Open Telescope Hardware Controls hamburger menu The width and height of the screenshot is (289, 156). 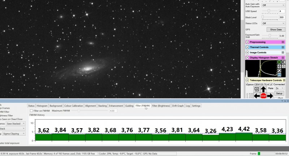[x=284, y=80]
